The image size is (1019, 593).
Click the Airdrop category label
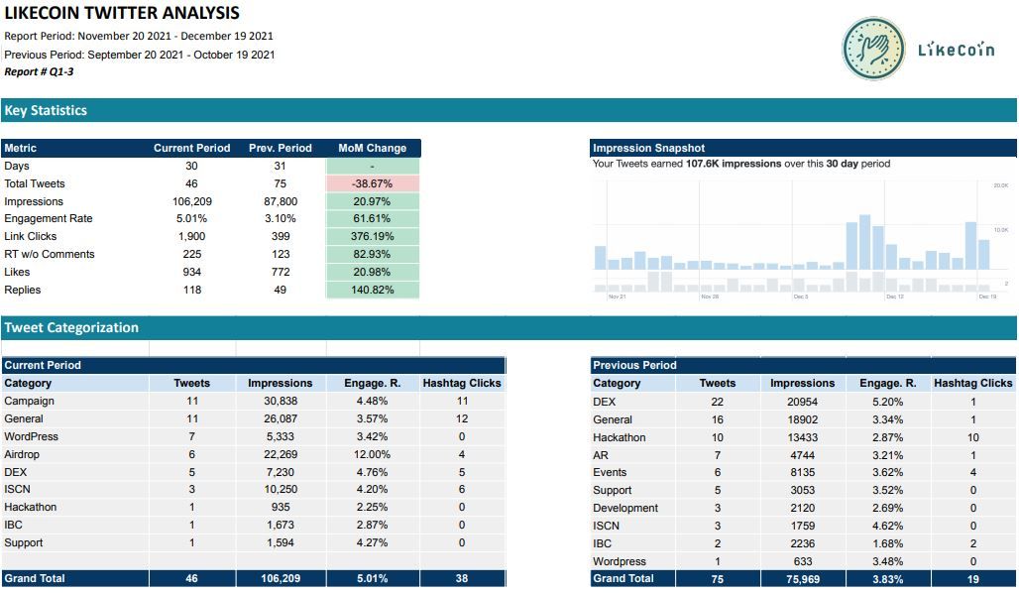22,454
